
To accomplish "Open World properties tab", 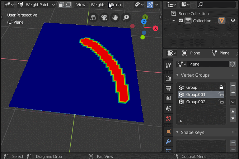I will click(168, 119).
